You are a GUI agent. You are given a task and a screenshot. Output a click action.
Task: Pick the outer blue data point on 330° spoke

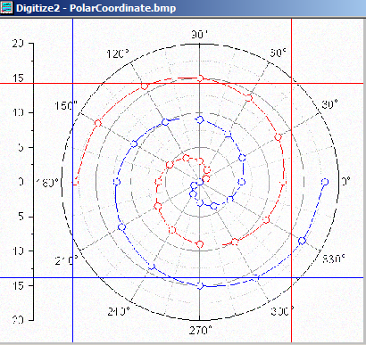[x=302, y=241]
